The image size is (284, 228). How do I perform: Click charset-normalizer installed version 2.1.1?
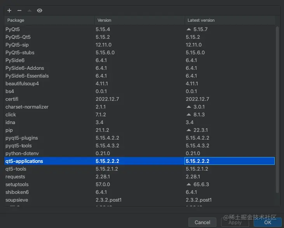tap(101, 107)
